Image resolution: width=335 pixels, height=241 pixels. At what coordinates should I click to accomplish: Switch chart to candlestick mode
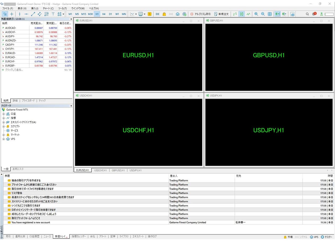point(241,14)
